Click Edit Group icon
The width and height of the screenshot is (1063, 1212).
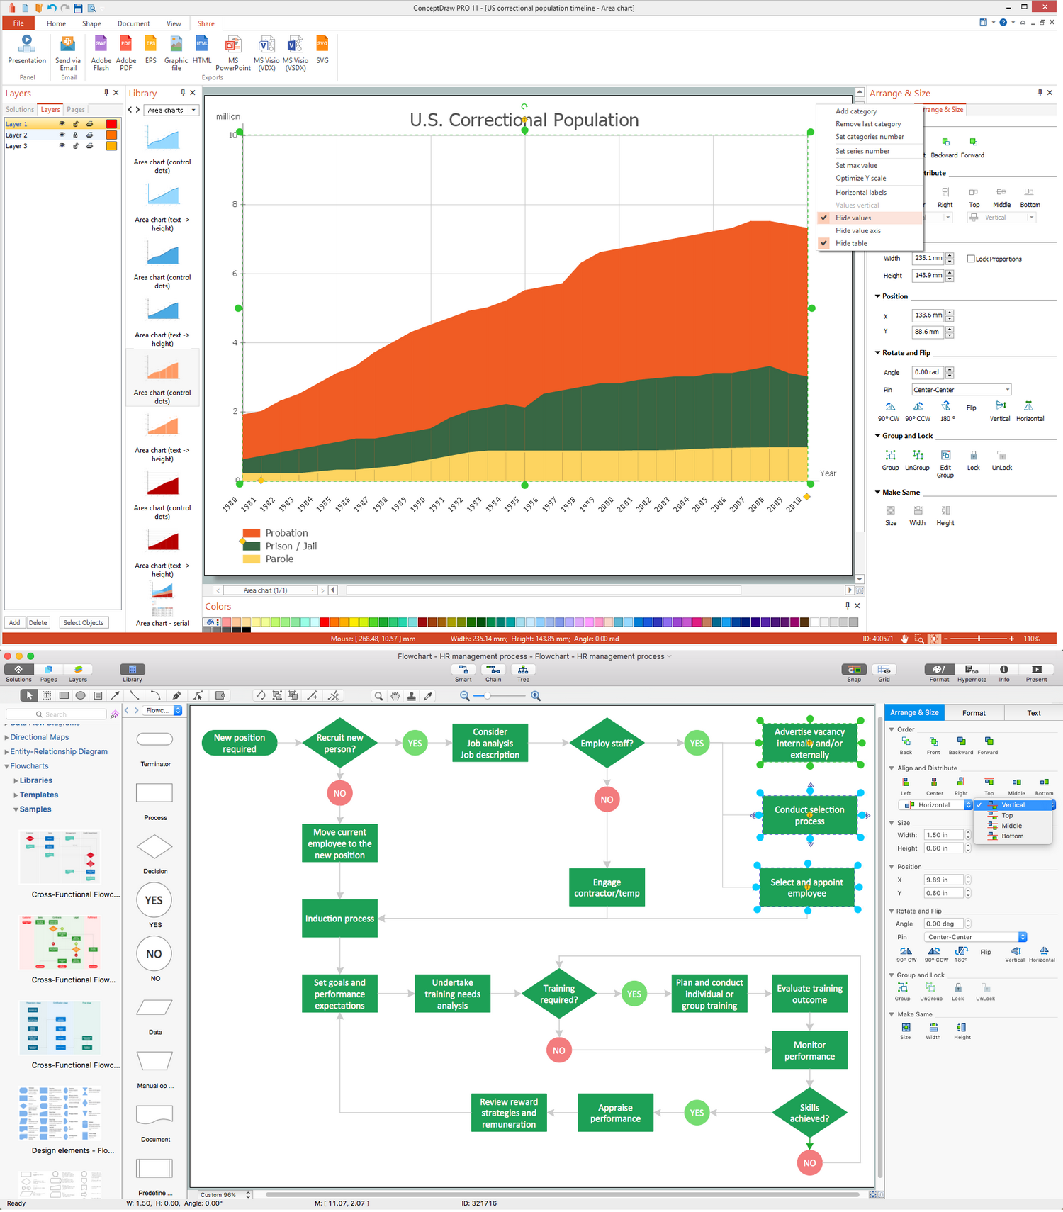point(945,455)
